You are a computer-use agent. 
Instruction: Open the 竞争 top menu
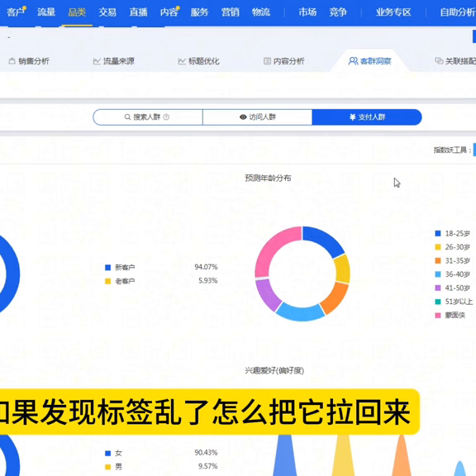pyautogui.click(x=338, y=12)
